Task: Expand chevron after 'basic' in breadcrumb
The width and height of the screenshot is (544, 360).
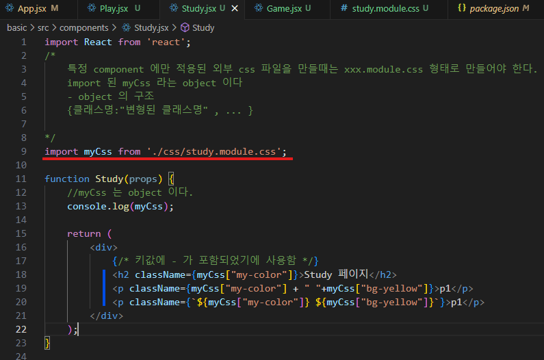Action: [x=32, y=28]
